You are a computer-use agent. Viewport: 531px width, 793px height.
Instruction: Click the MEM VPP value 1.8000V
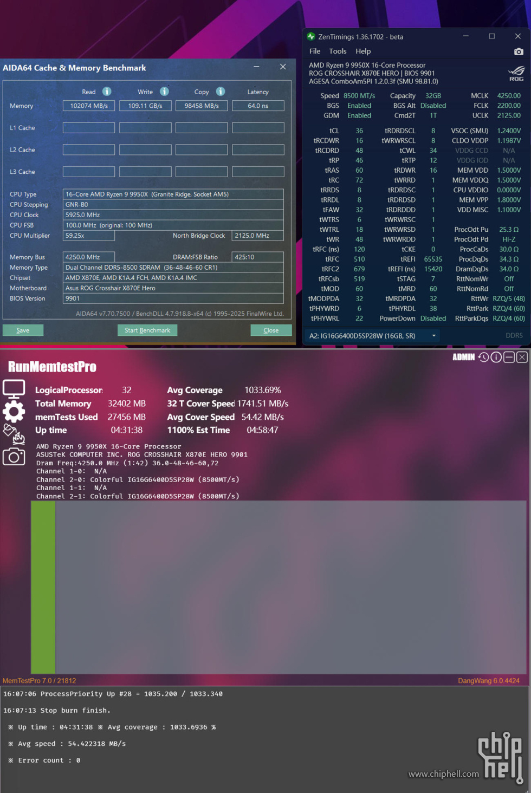(x=509, y=200)
